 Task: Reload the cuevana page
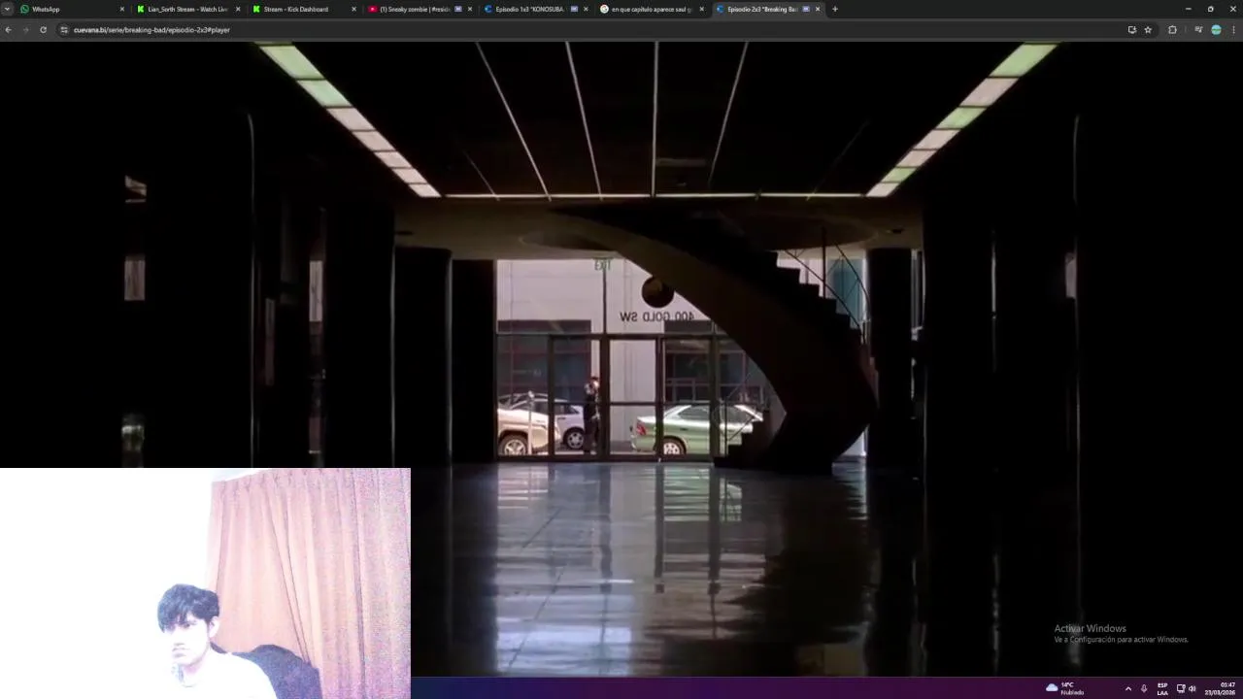click(43, 30)
